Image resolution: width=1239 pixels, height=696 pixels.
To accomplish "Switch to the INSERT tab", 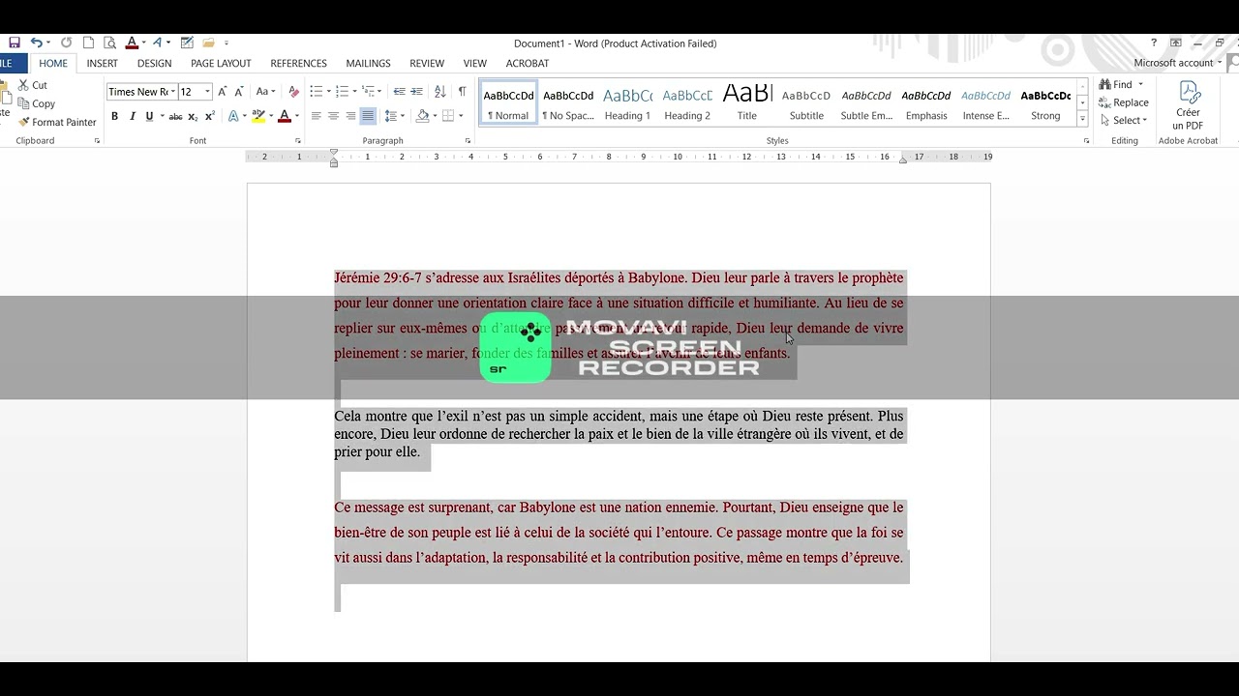I will 102,63.
